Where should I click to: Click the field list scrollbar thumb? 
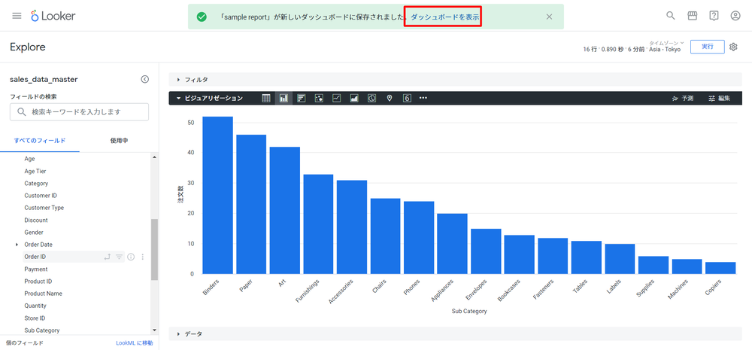pos(154,249)
